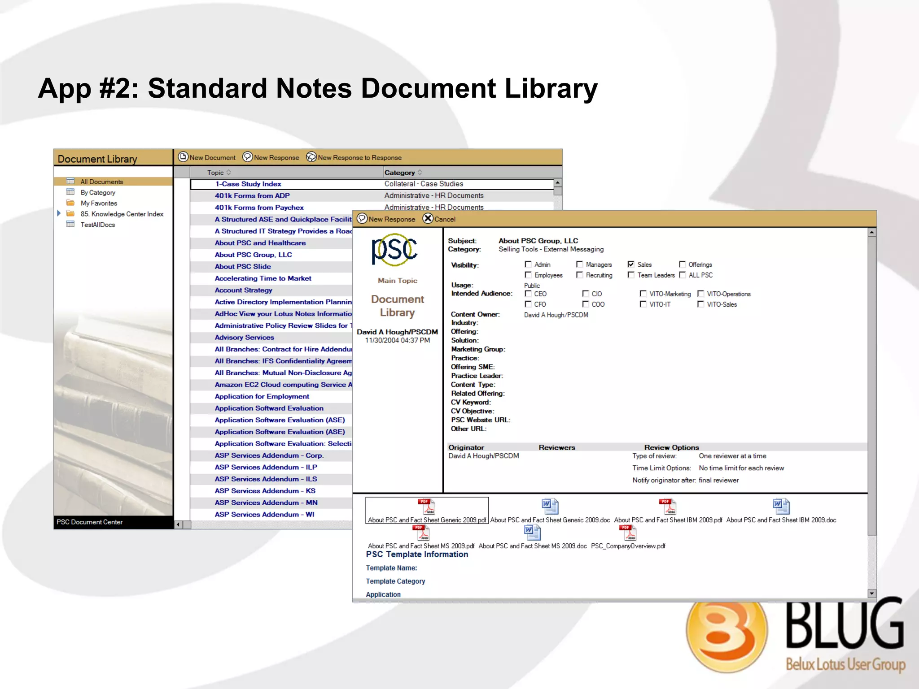Open Advisory Services document
The width and height of the screenshot is (919, 689).
click(x=244, y=337)
